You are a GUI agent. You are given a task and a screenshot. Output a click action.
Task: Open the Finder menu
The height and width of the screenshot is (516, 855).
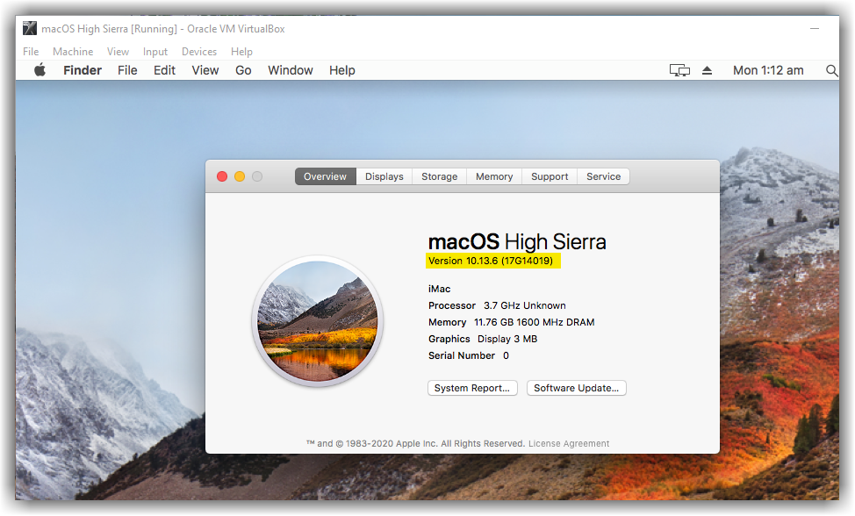pyautogui.click(x=83, y=70)
